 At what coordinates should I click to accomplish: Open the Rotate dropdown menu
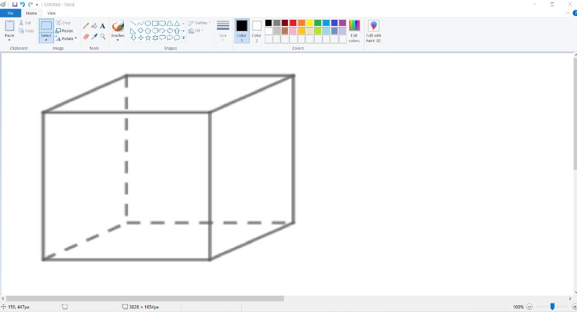click(x=66, y=38)
